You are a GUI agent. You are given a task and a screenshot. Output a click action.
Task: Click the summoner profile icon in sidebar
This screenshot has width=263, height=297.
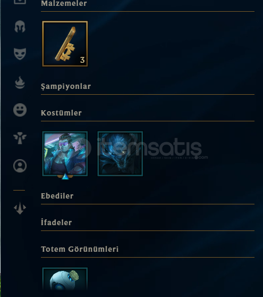20,166
